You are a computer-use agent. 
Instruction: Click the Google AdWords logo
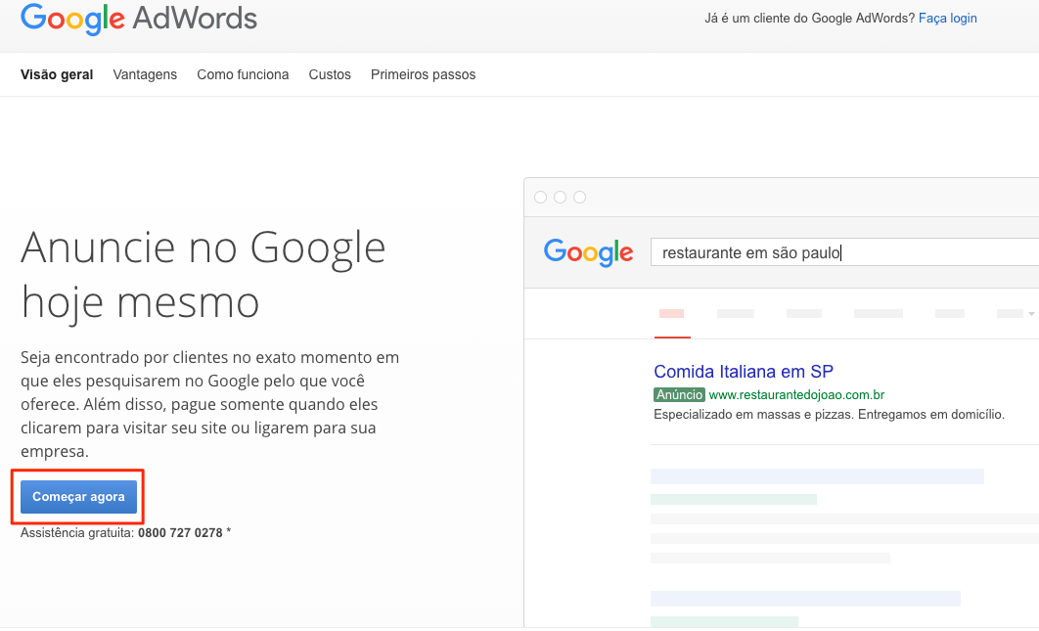[139, 19]
